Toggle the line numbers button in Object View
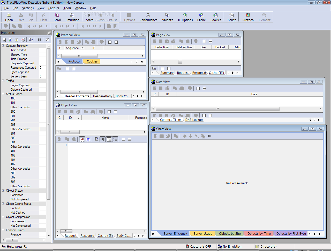 [115, 139]
